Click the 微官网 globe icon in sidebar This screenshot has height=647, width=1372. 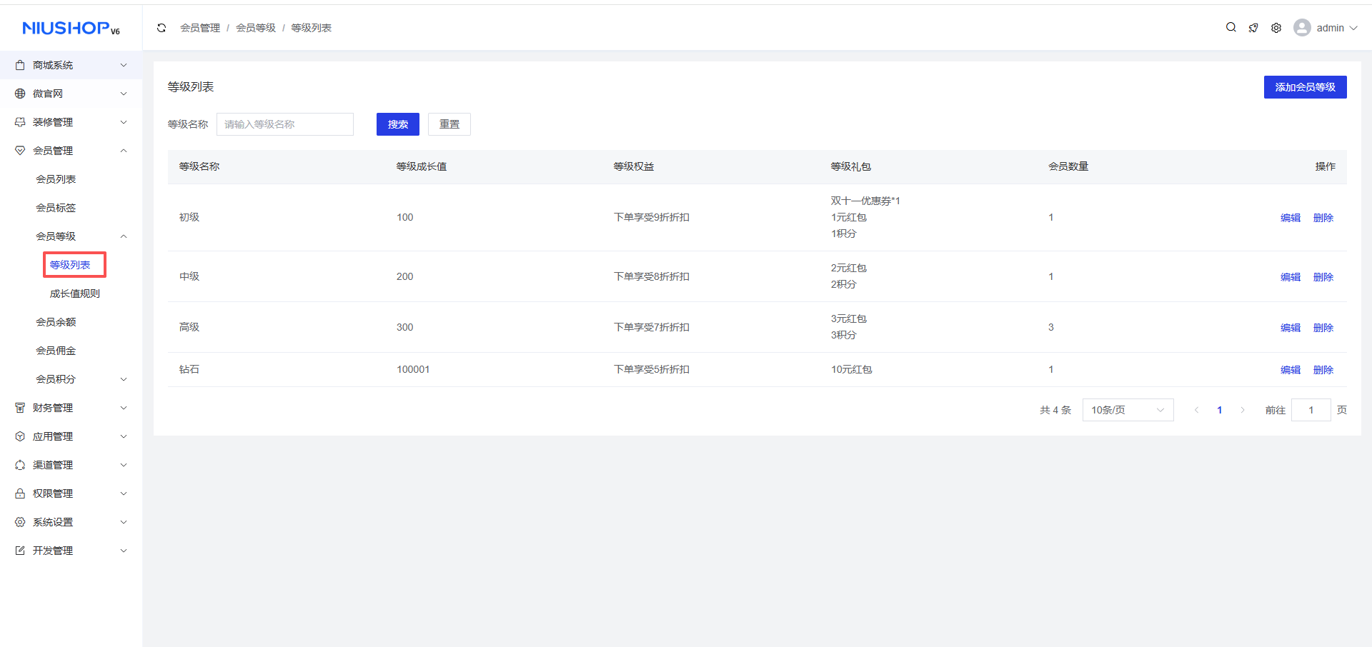20,94
